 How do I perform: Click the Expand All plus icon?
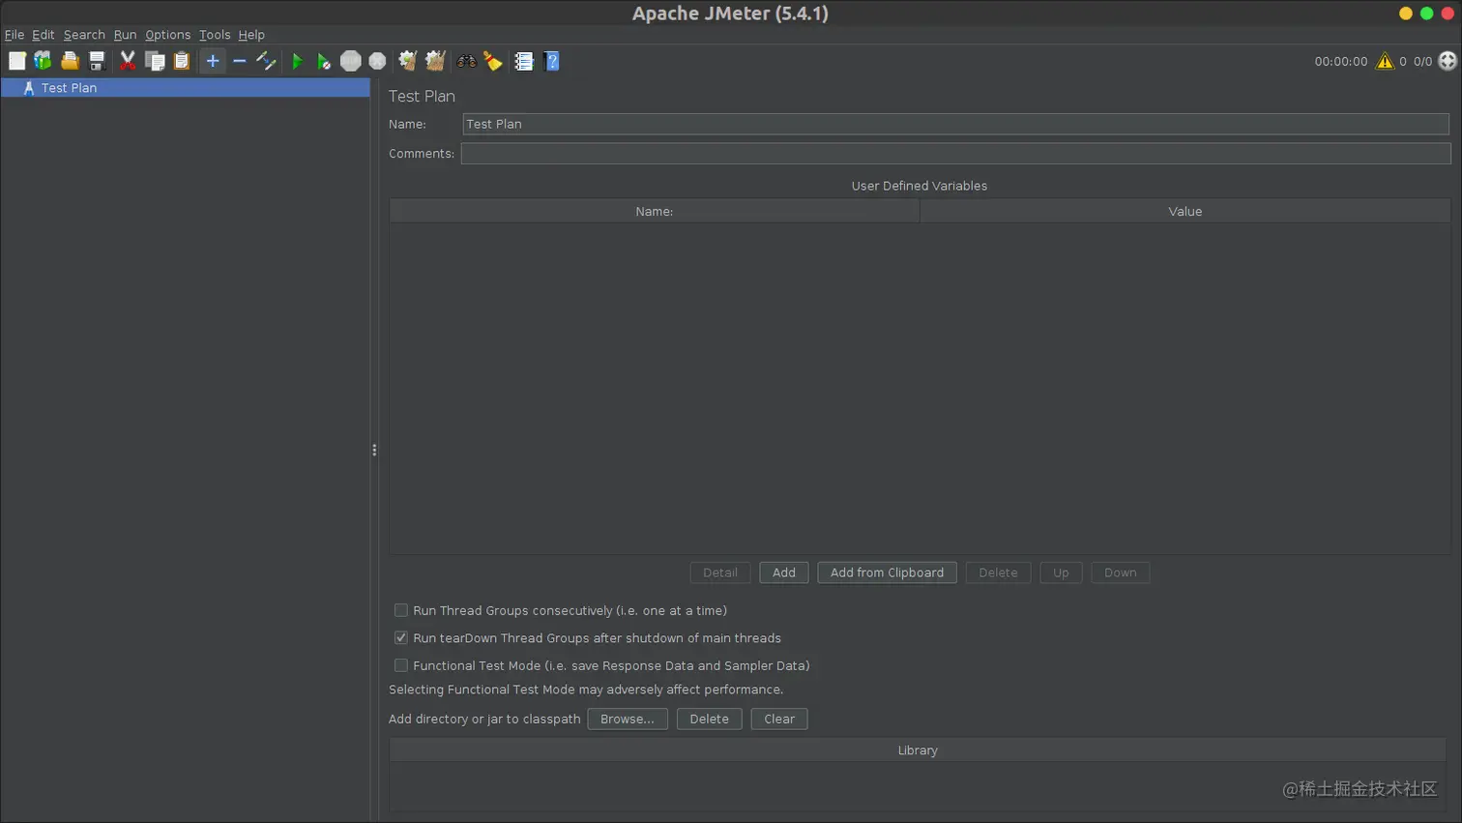pos(213,61)
